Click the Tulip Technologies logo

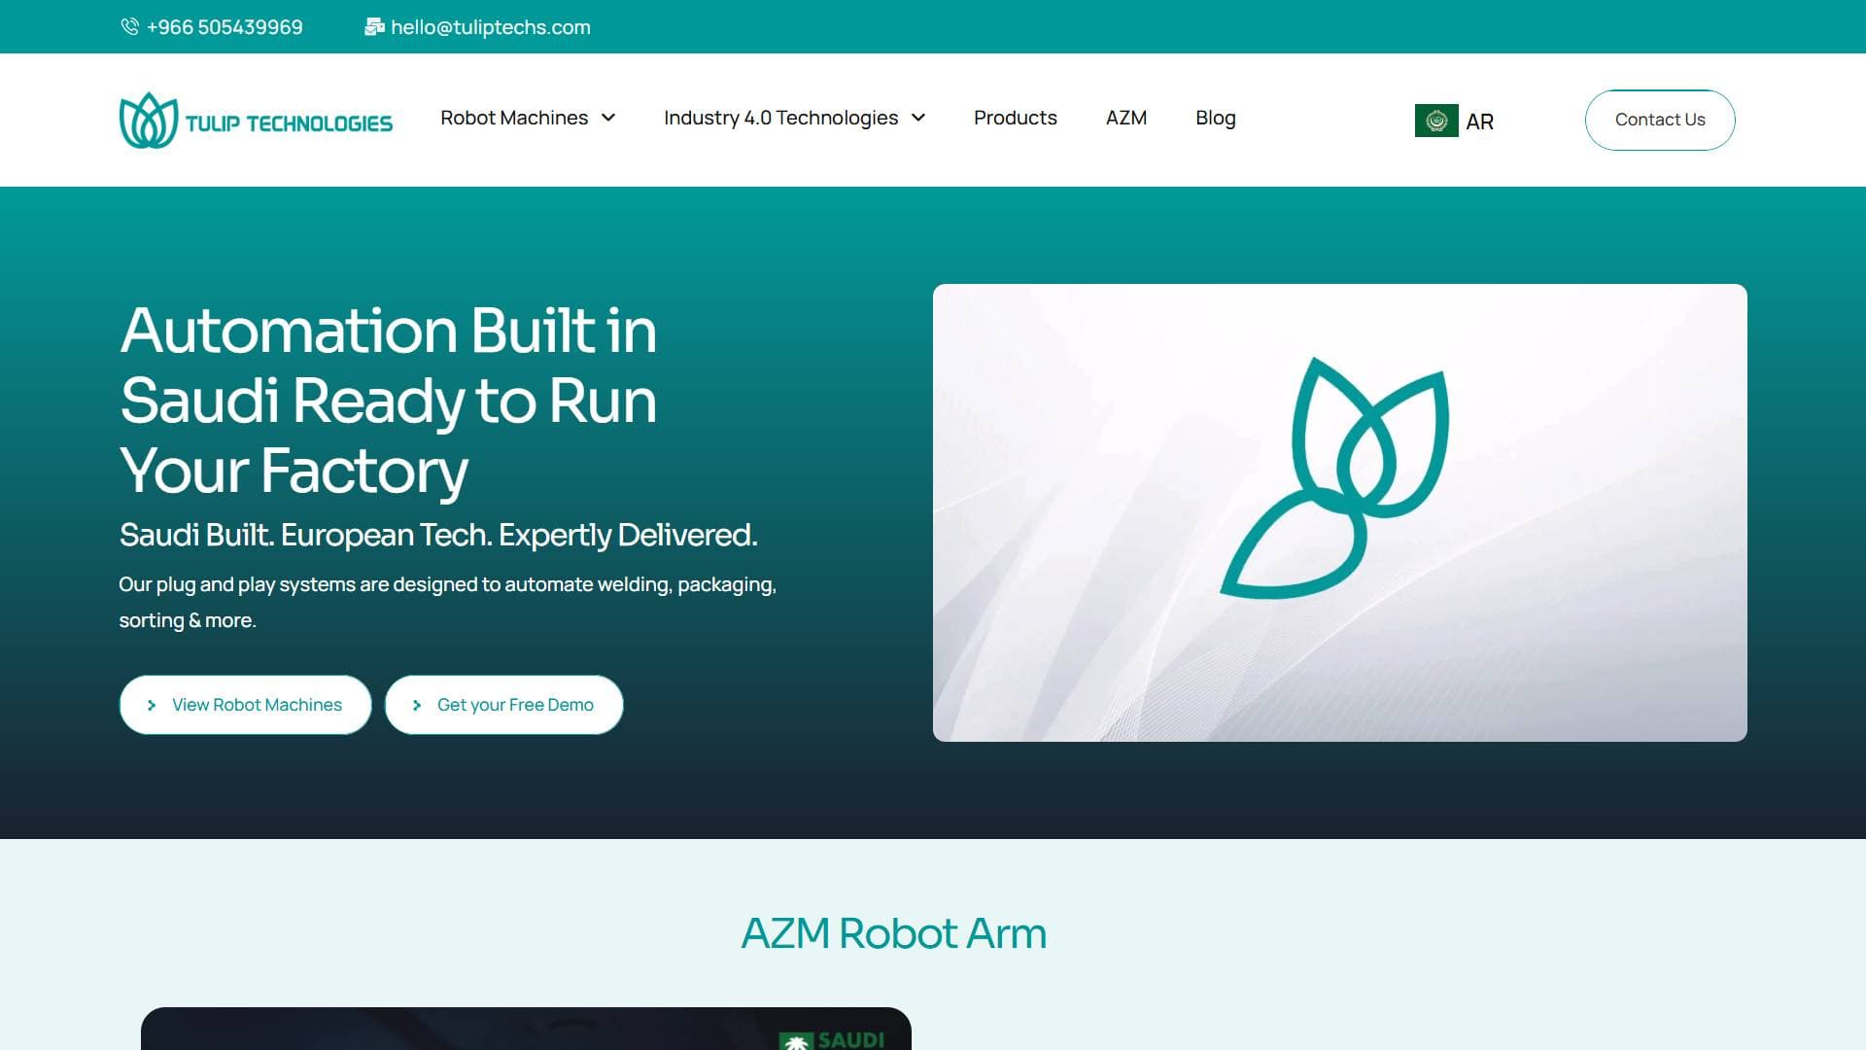pyautogui.click(x=256, y=121)
